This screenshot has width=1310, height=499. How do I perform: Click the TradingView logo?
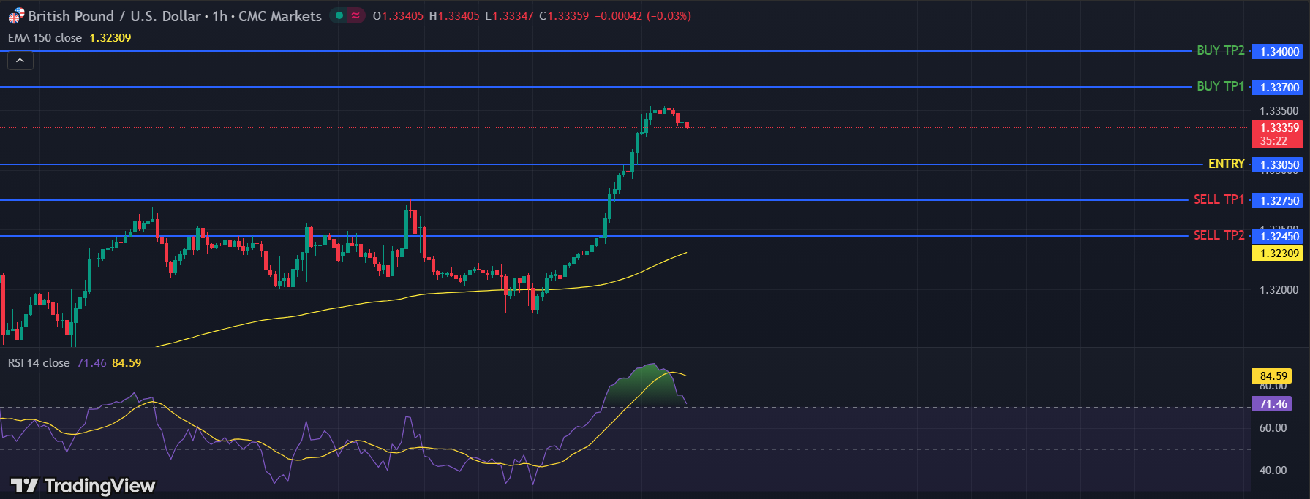coord(83,486)
